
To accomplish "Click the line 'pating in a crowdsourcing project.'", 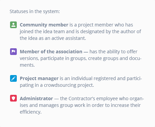I will click(57, 85).
